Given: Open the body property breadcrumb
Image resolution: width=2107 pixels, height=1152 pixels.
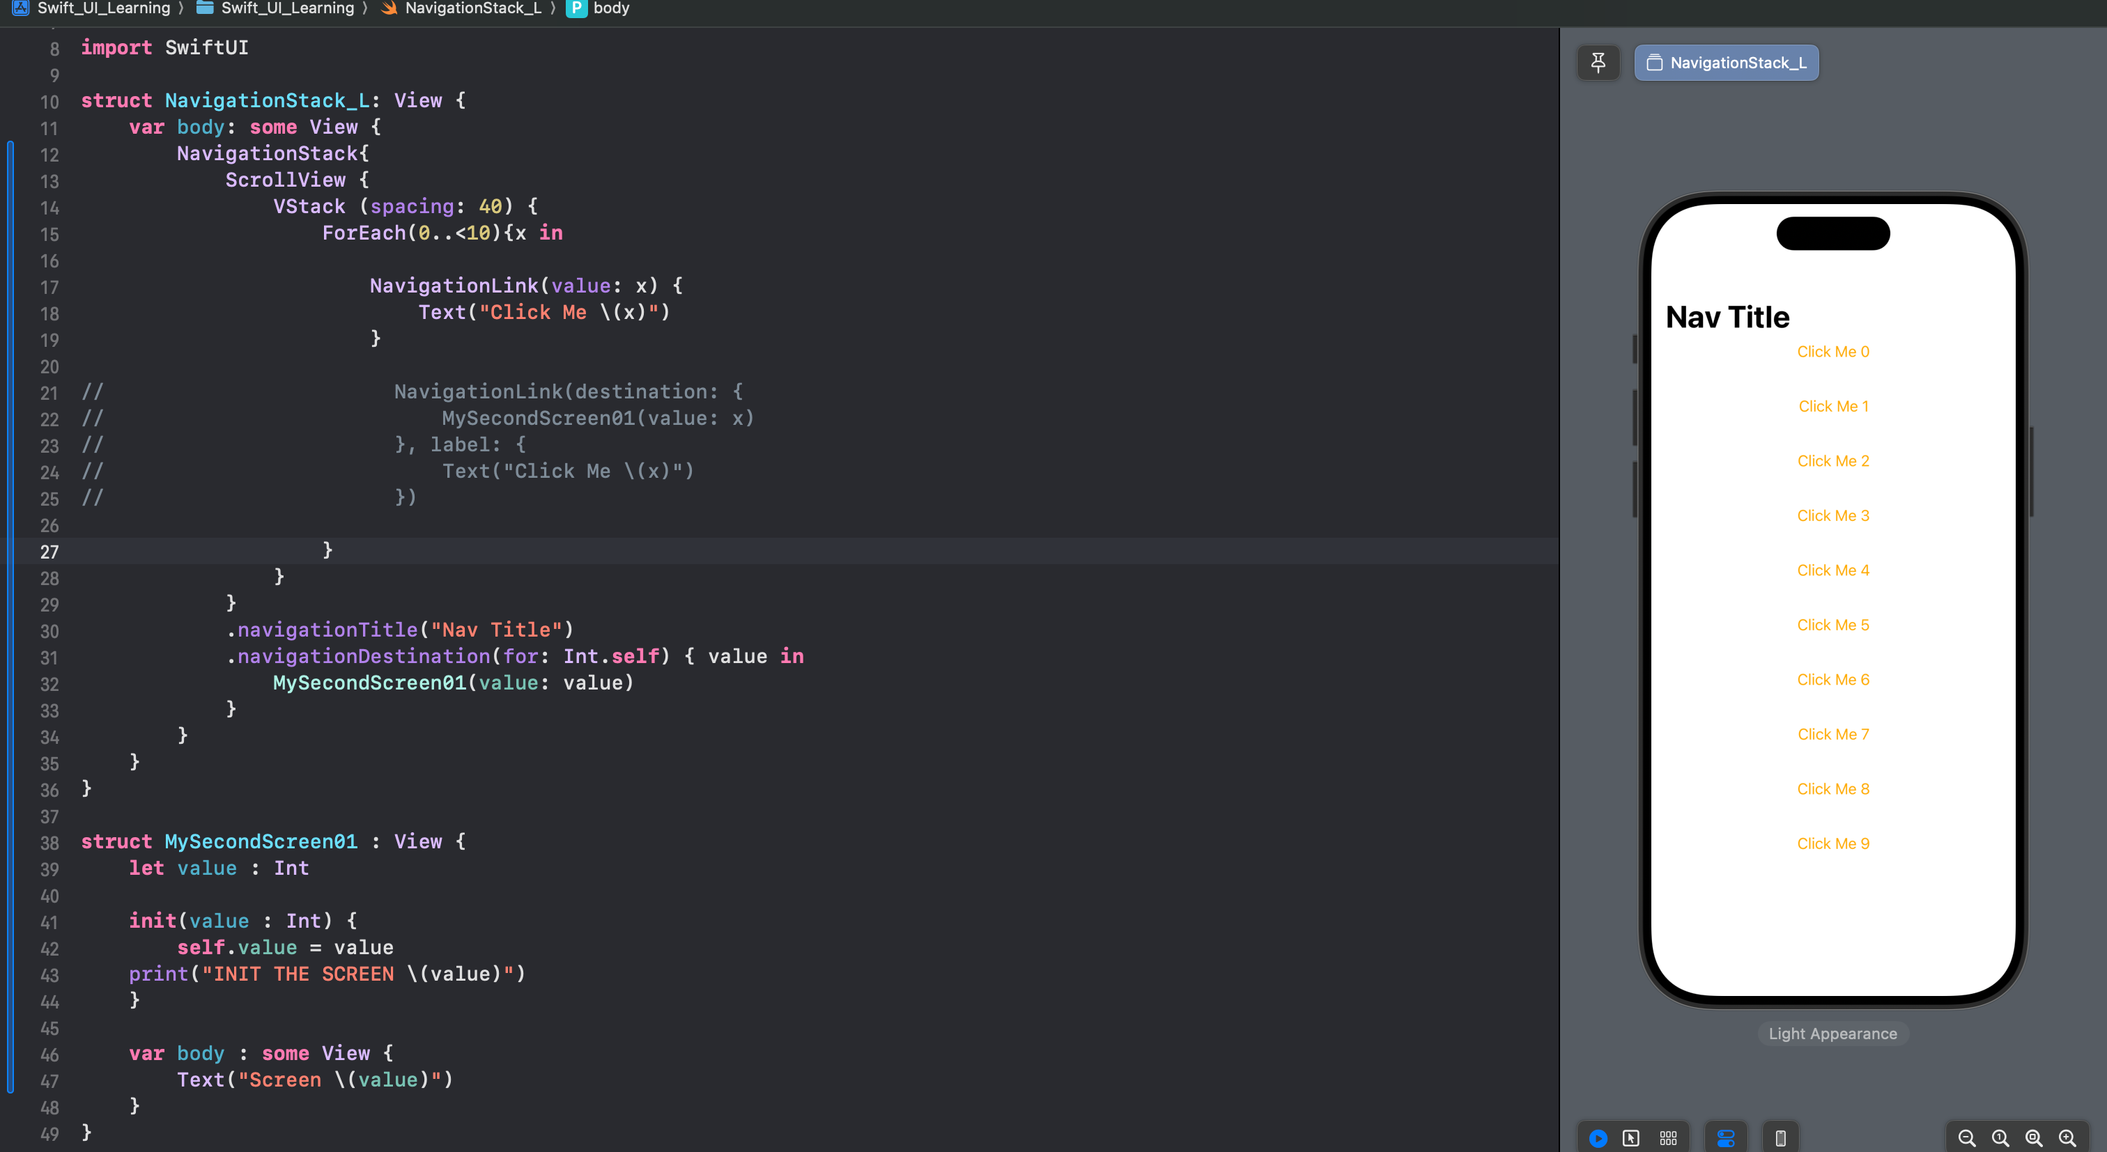Looking at the screenshot, I should (x=599, y=8).
